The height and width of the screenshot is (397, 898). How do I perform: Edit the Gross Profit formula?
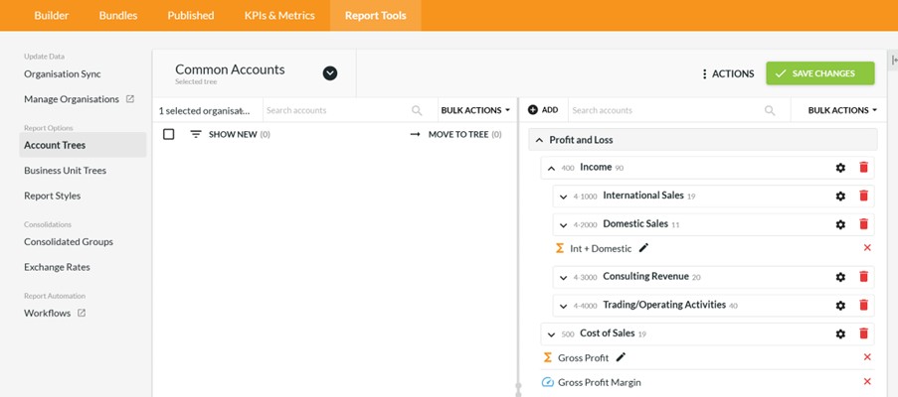621,357
